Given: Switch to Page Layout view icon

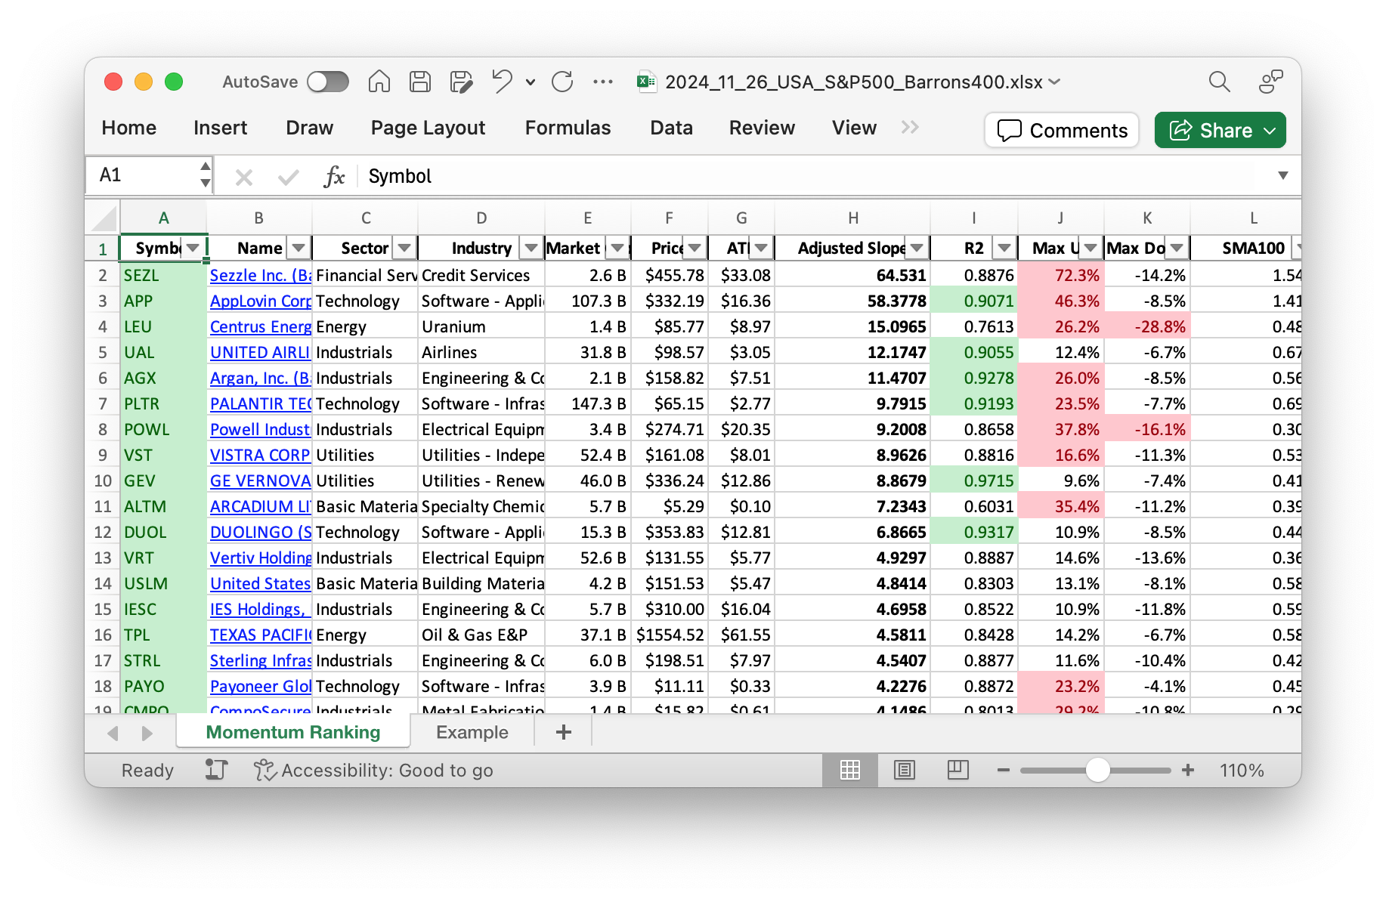Looking at the screenshot, I should point(904,770).
